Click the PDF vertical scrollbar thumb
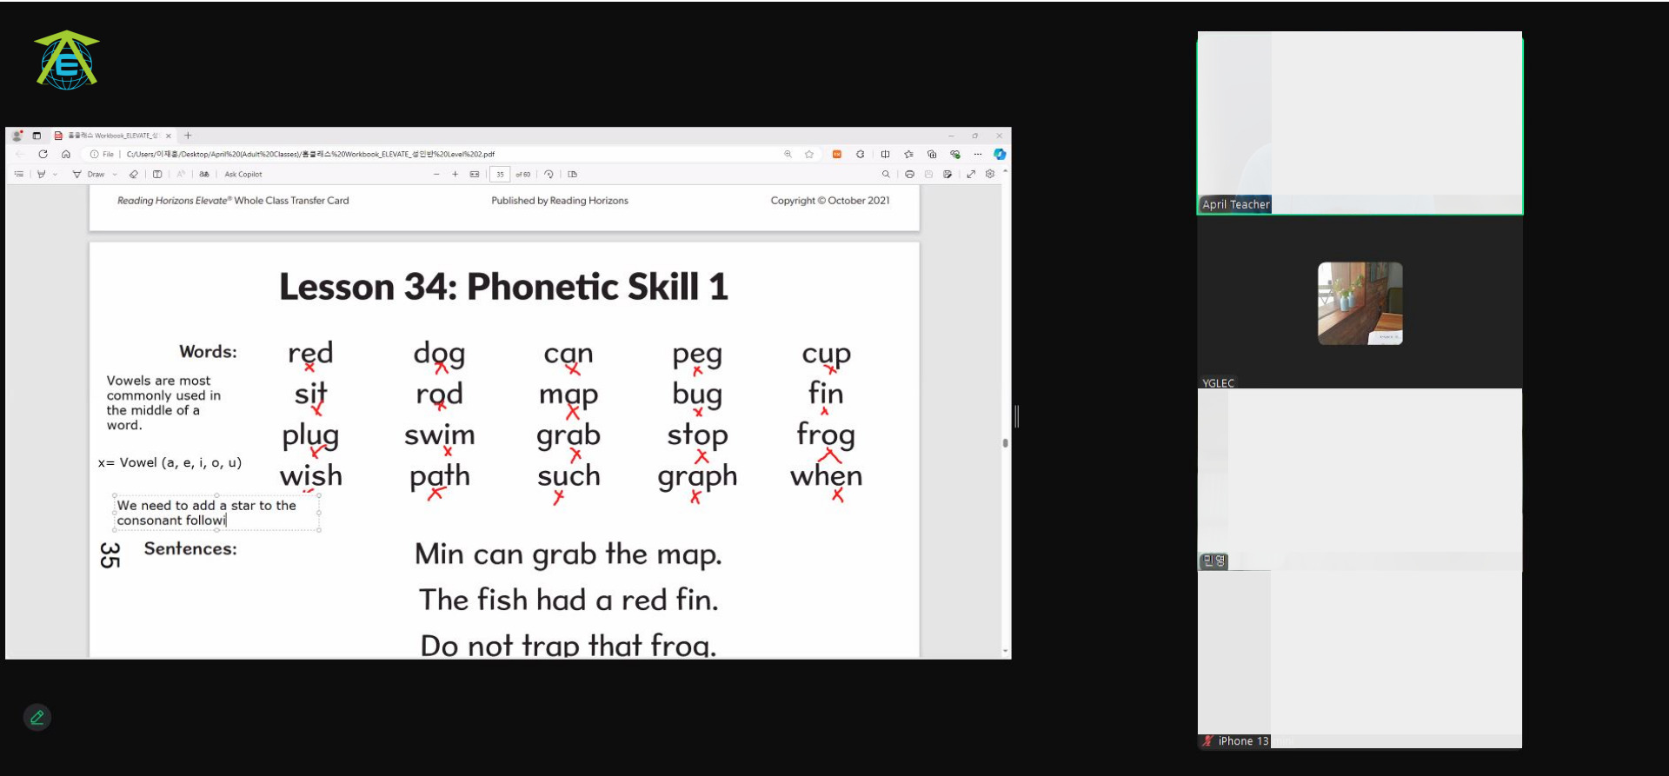1669x776 pixels. coord(1005,442)
